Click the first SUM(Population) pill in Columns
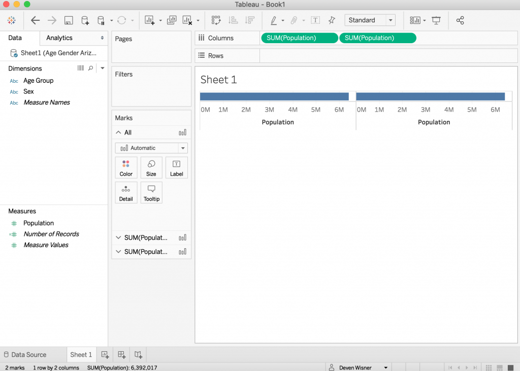 point(299,38)
